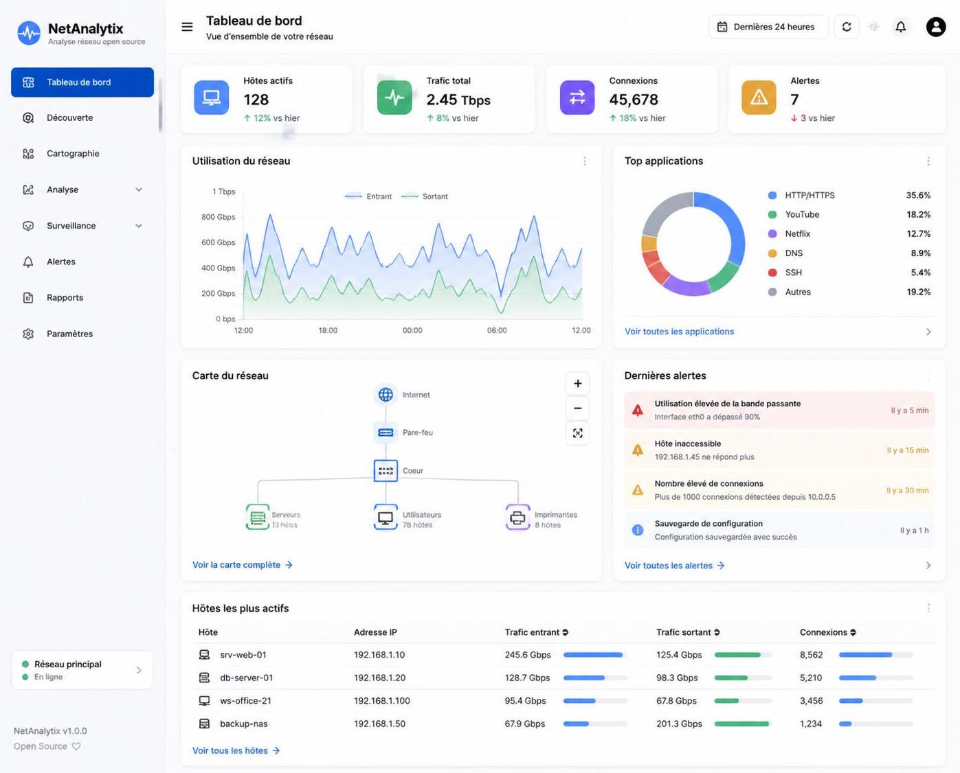Sort by Trafic entrant column

coord(537,632)
